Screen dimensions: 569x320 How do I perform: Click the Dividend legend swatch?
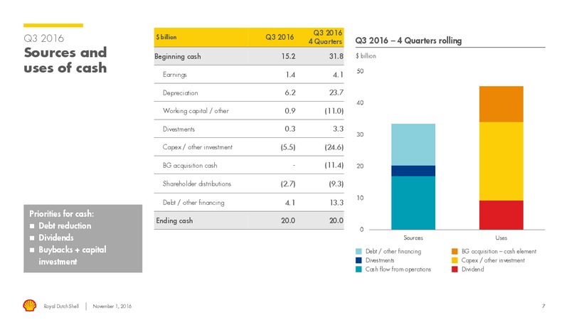tap(454, 270)
